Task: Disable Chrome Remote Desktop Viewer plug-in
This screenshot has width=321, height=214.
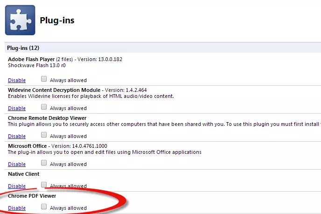Action: (17, 136)
